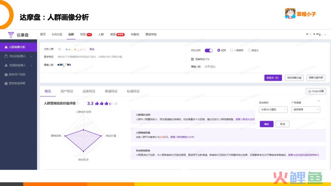
Task: Click info icon next to 人群营销投放价值评级
Action: [78, 103]
